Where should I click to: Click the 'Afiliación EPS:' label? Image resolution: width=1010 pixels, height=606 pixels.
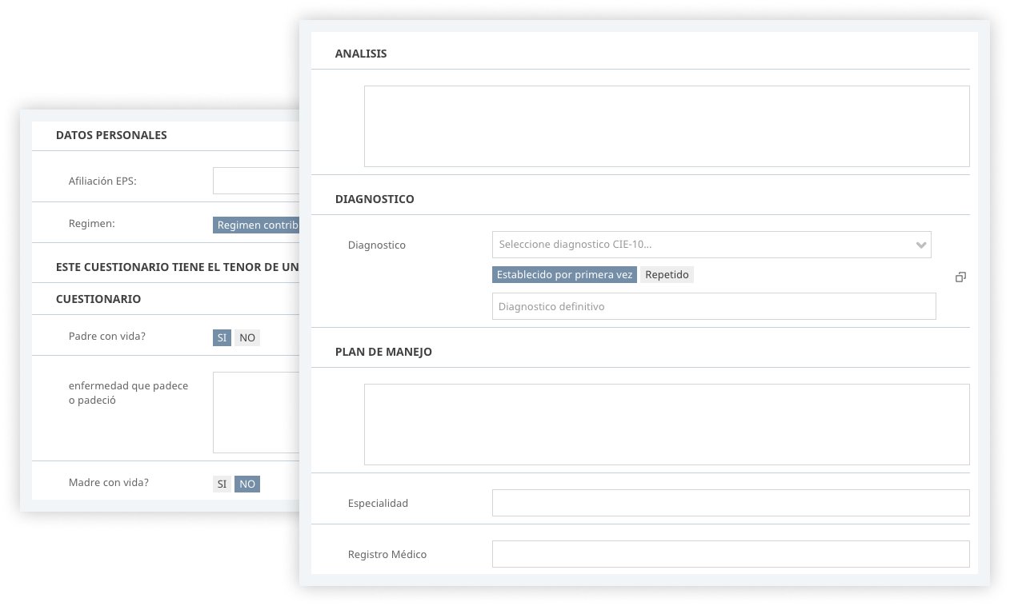click(102, 181)
